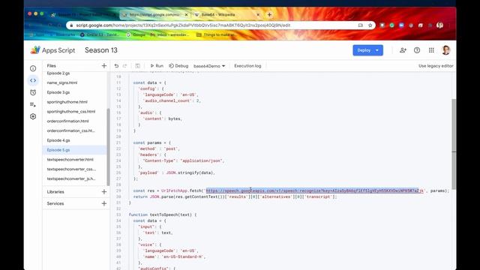Screen dimensions: 480x270
Task: Click the 'audio_channel_count' code line
Action: (172, 100)
